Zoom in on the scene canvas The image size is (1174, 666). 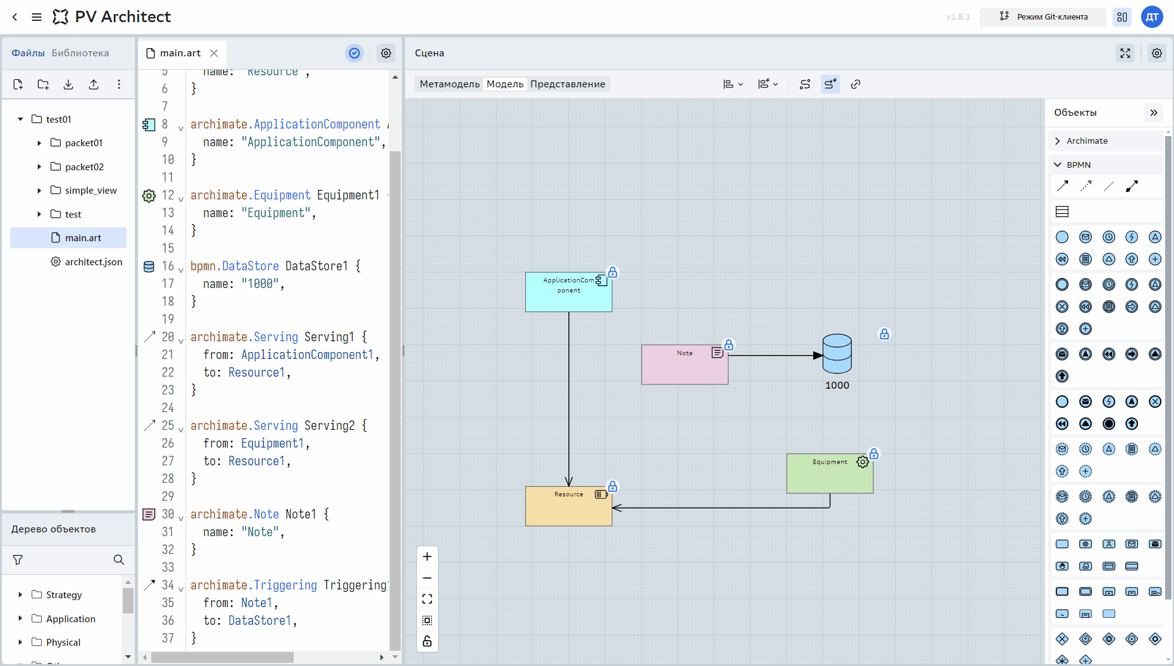tap(427, 556)
